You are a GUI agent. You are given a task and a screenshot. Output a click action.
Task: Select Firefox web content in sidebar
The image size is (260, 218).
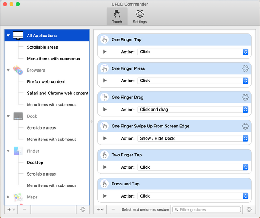[x=46, y=81]
